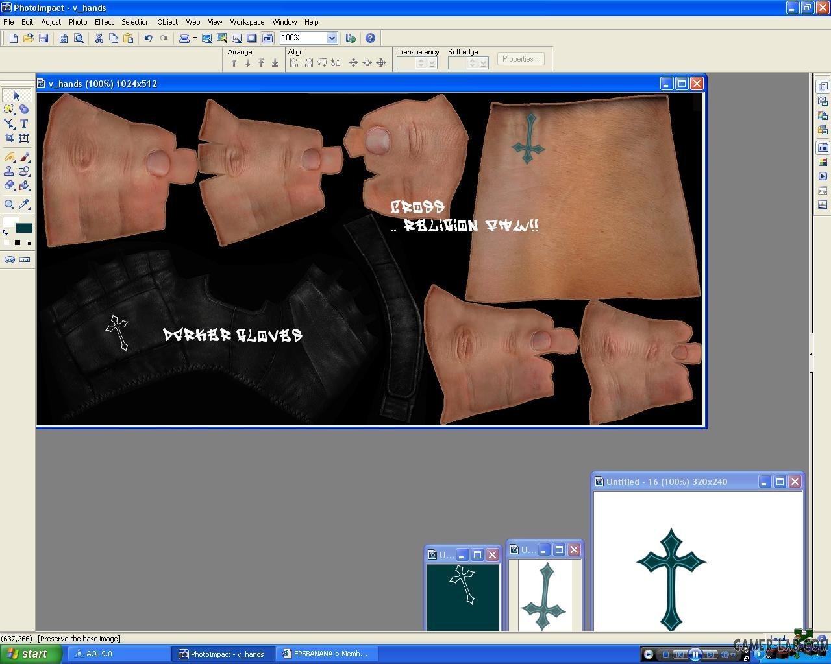
Task: Click the Undo arrow in toolbar
Action: pyautogui.click(x=148, y=38)
